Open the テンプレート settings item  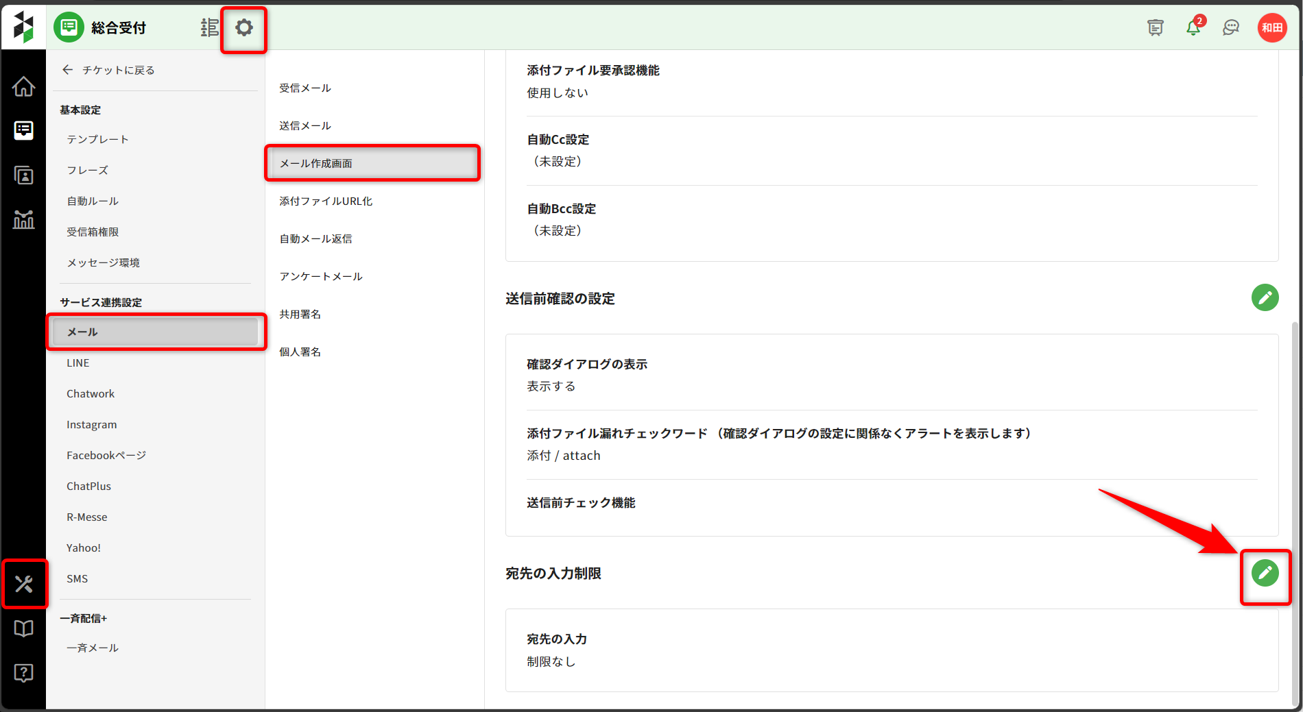(x=97, y=139)
